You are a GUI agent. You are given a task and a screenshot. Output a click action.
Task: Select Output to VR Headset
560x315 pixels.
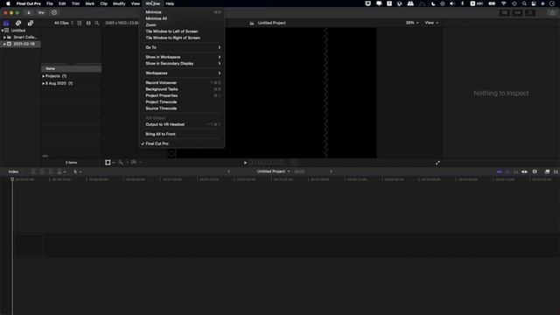181,124
